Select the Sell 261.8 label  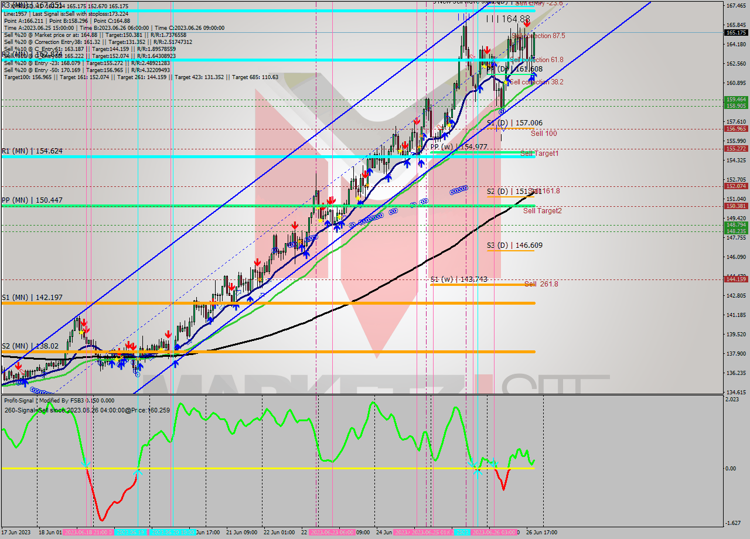pos(541,284)
